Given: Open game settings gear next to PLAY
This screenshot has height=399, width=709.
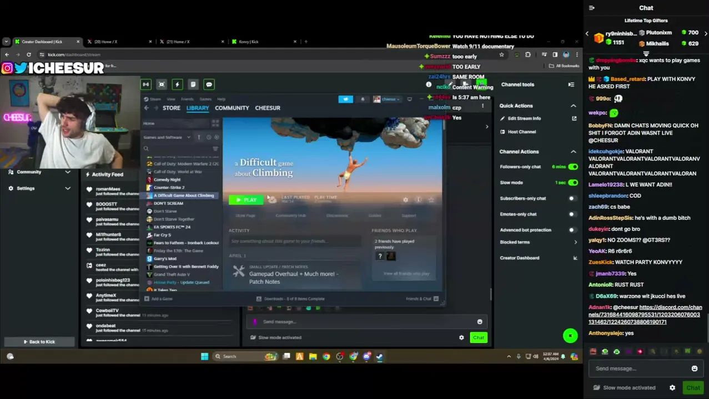Looking at the screenshot, I should pyautogui.click(x=405, y=199).
